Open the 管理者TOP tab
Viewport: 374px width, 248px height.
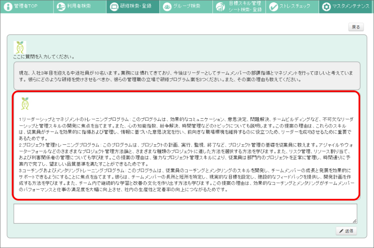coord(27,7)
